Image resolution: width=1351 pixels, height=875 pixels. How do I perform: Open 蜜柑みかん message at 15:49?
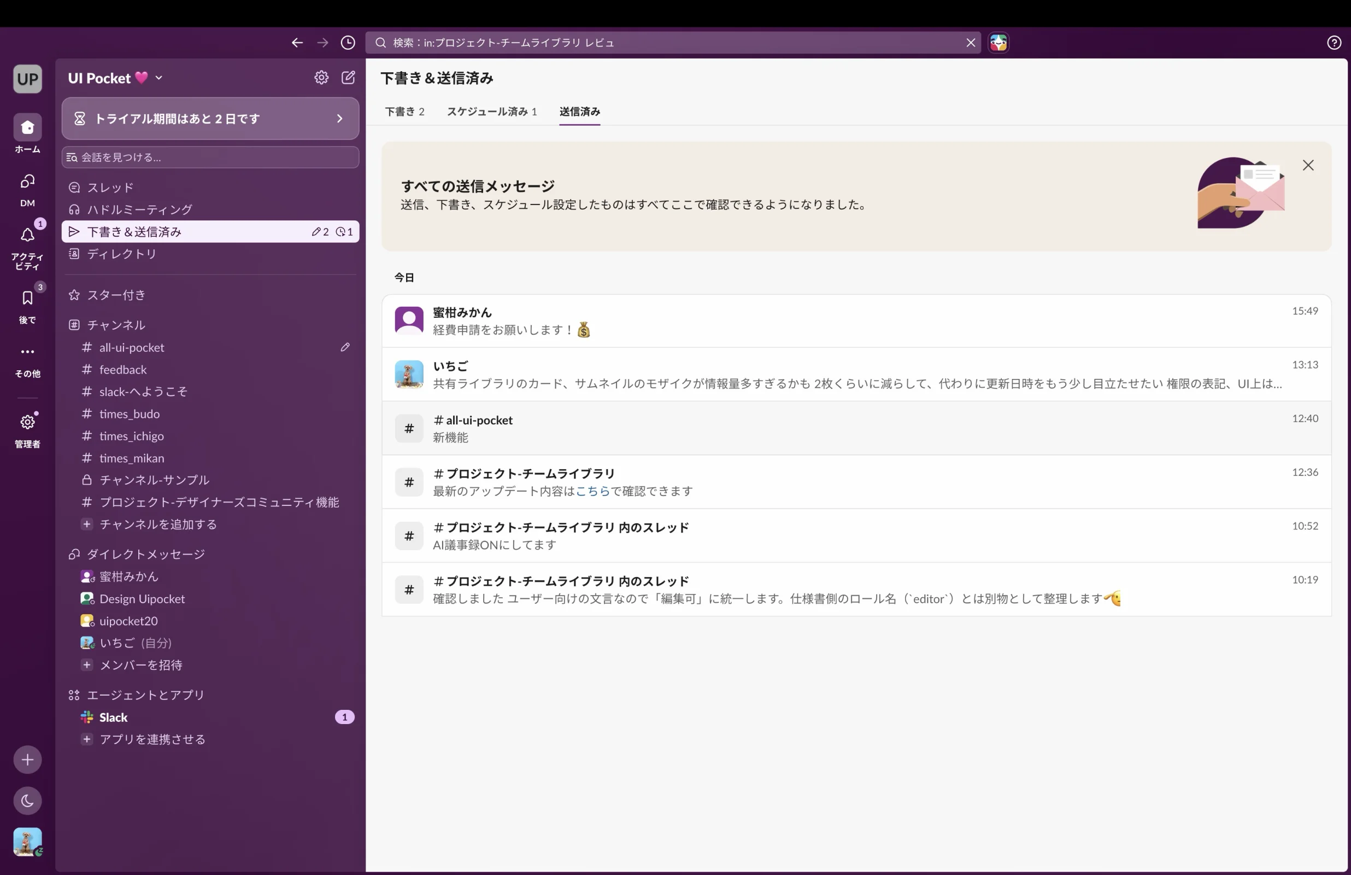coord(856,321)
